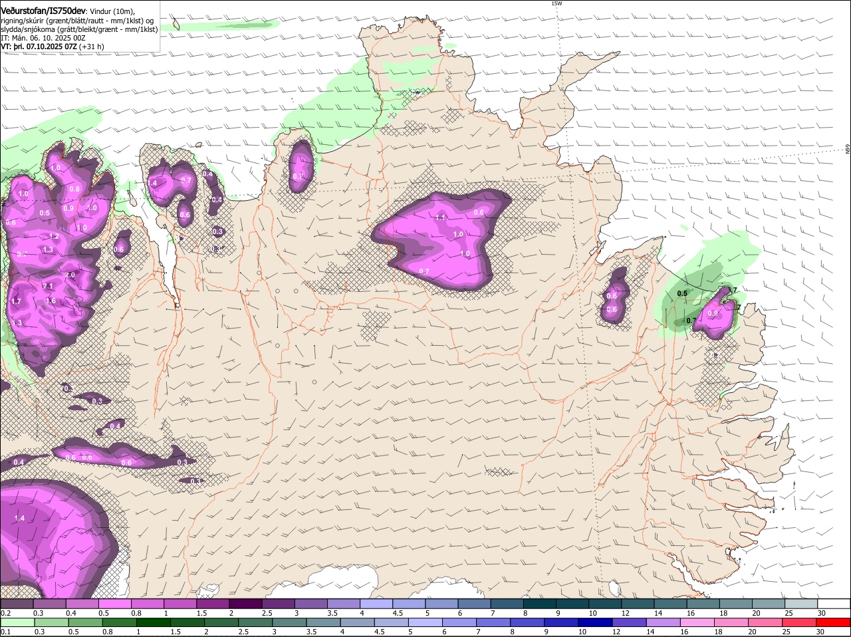
Task: Click the 4 light periwinkle swatch on upper scale
Action: (376, 604)
